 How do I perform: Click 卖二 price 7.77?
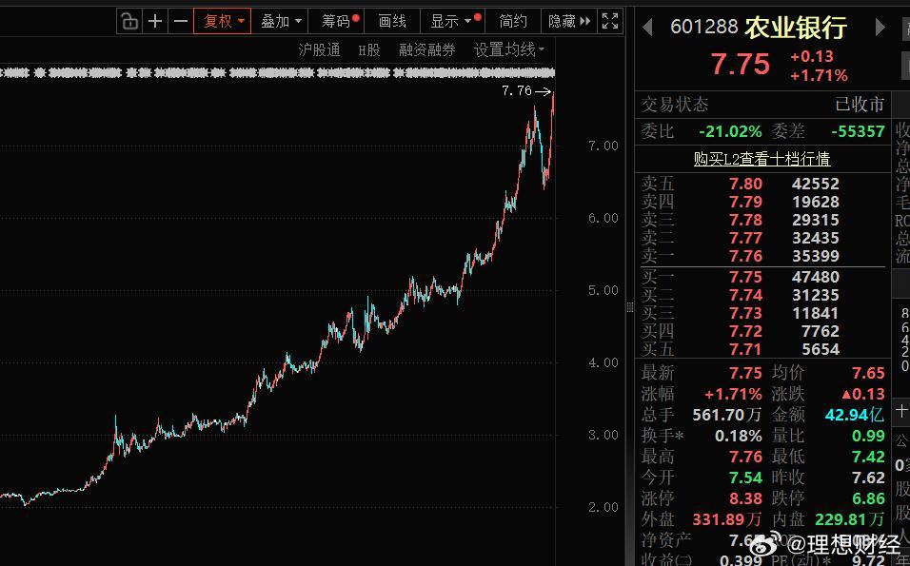click(745, 238)
